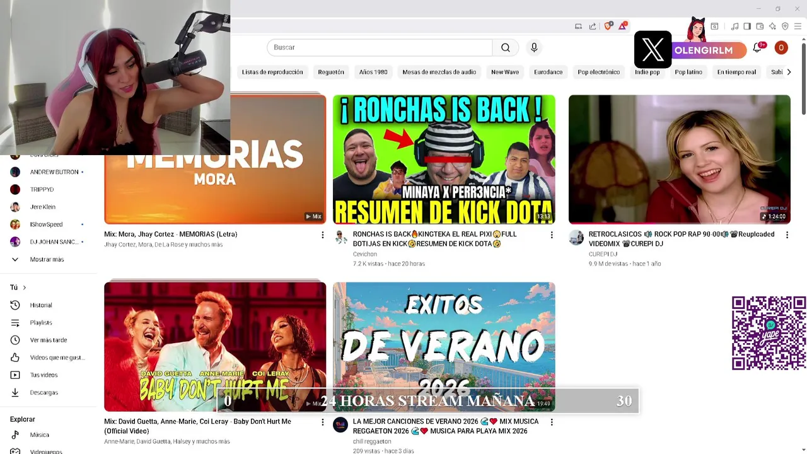Viewport: 807px width, 454px height.
Task: Open the Brave hamburger main menu
Action: [x=798, y=26]
